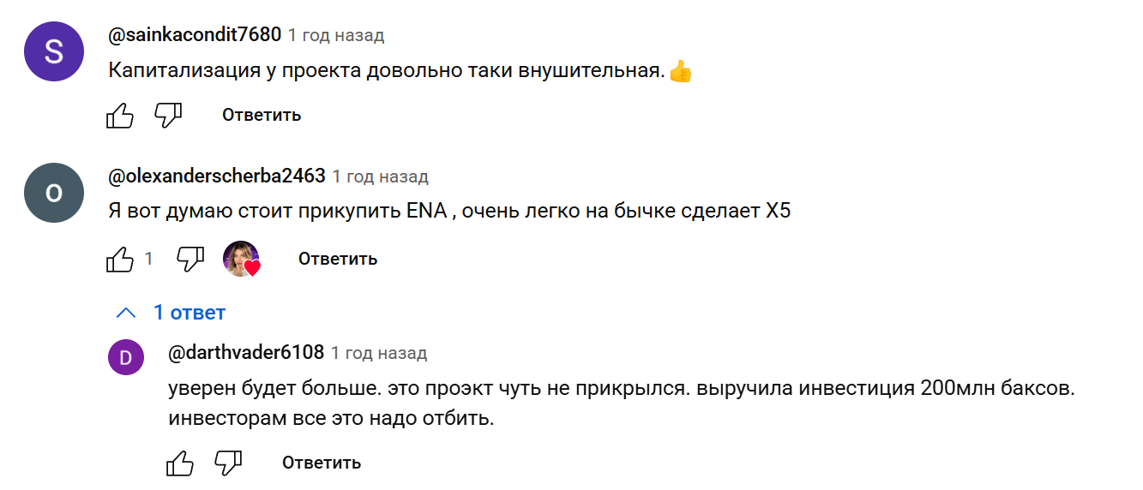Dislike the reply by @darthvader6108
Image resolution: width=1143 pixels, height=490 pixels.
(x=228, y=463)
